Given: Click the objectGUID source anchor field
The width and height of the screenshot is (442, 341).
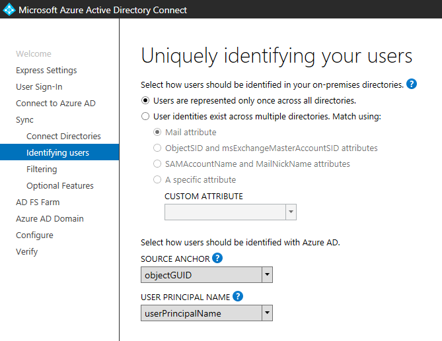Looking at the screenshot, I should pos(207,274).
